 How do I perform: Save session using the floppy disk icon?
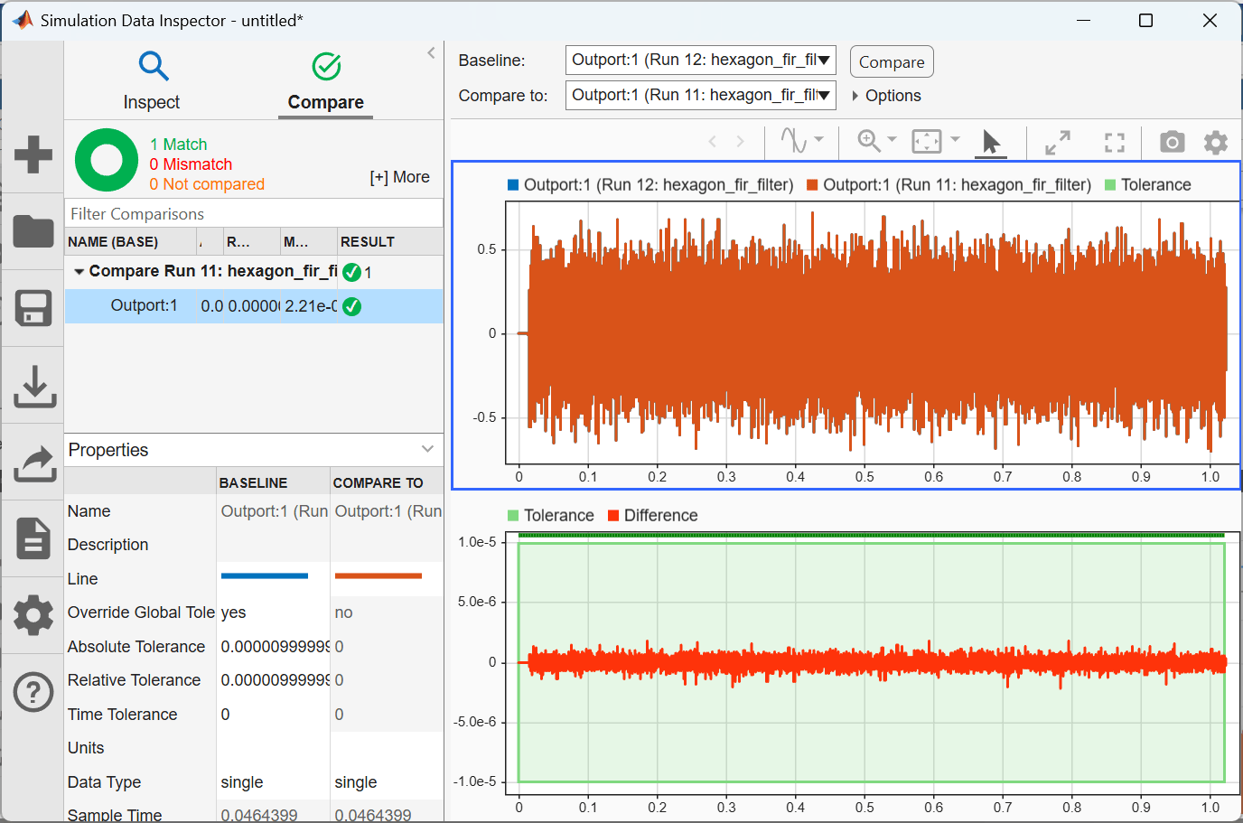pos(33,308)
